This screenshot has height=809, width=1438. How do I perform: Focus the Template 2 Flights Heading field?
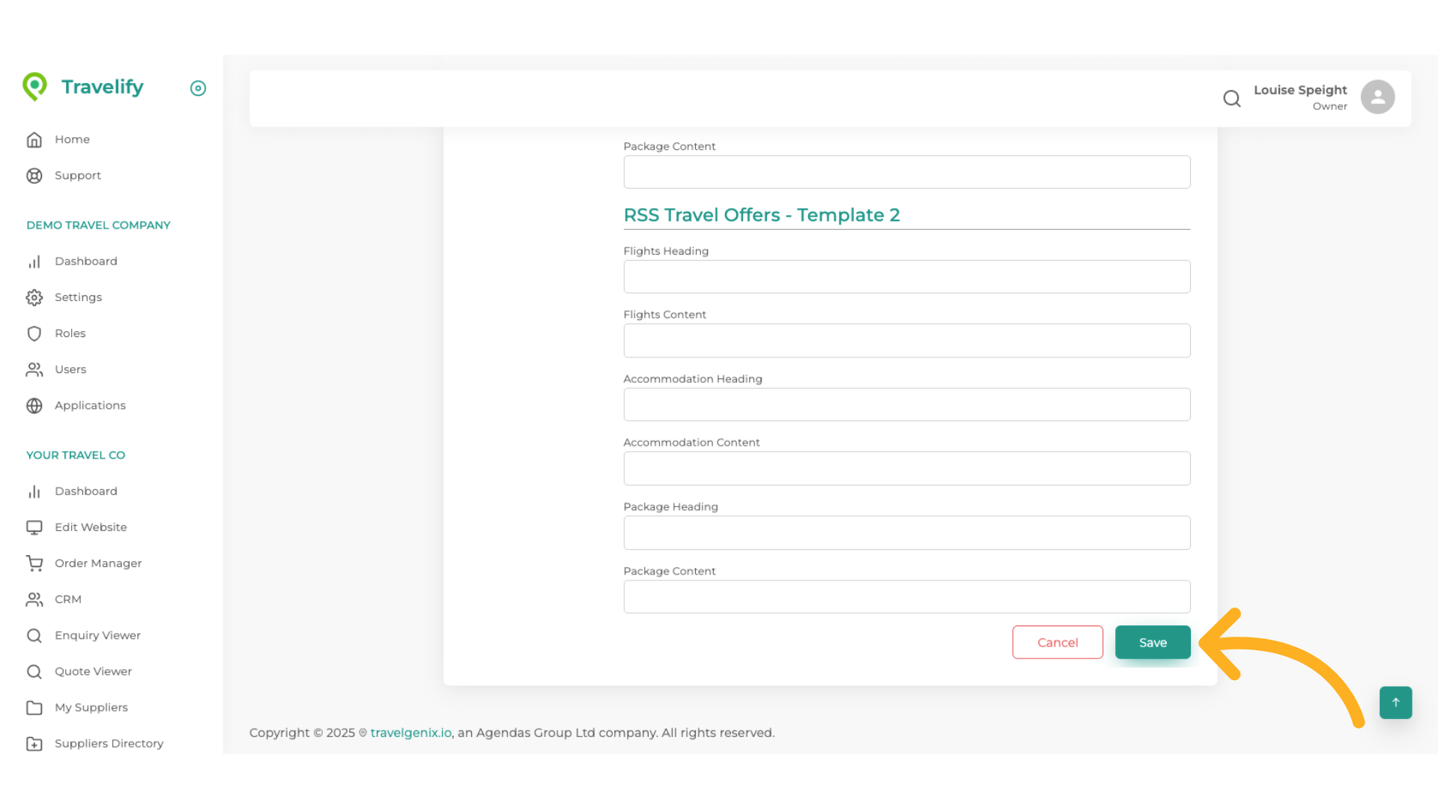(x=906, y=277)
